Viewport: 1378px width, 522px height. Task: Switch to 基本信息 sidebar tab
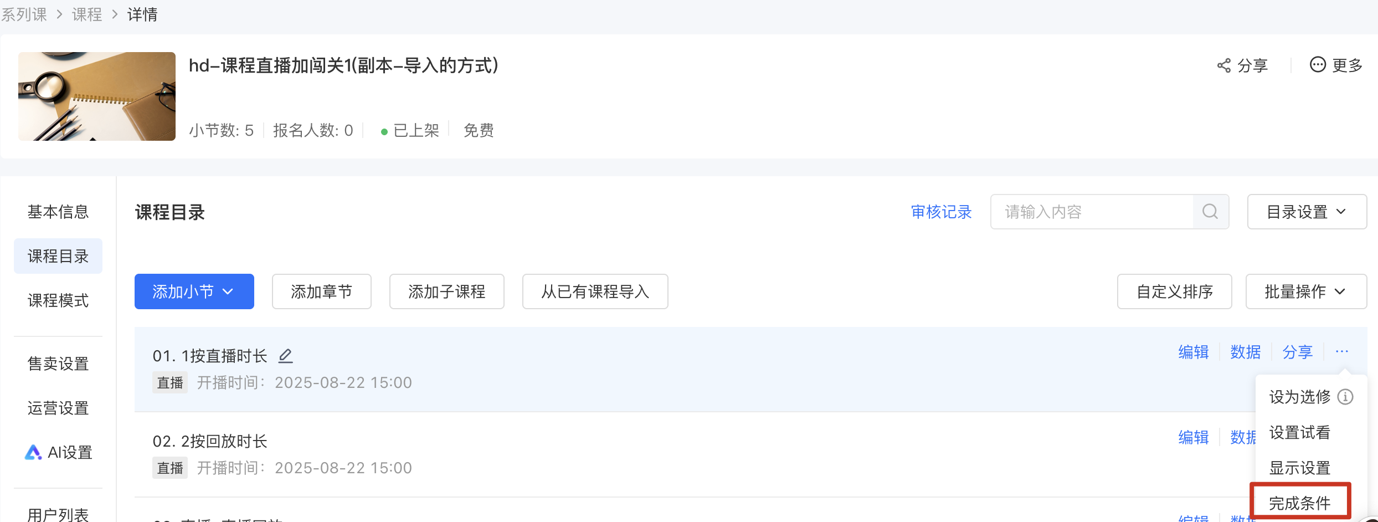(58, 212)
